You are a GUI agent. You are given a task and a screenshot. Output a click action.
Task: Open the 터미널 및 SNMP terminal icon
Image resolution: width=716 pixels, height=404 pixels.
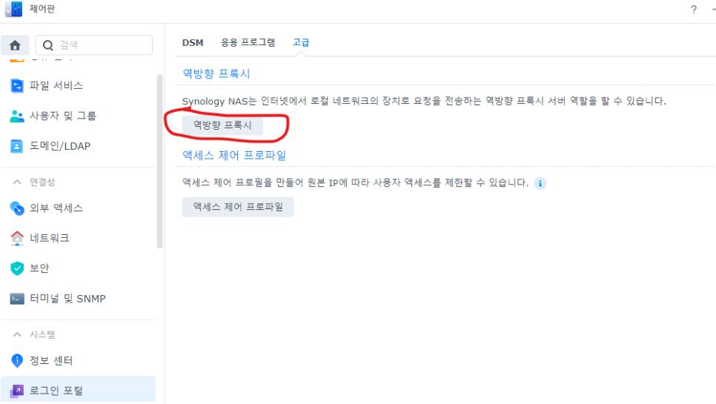pos(17,299)
